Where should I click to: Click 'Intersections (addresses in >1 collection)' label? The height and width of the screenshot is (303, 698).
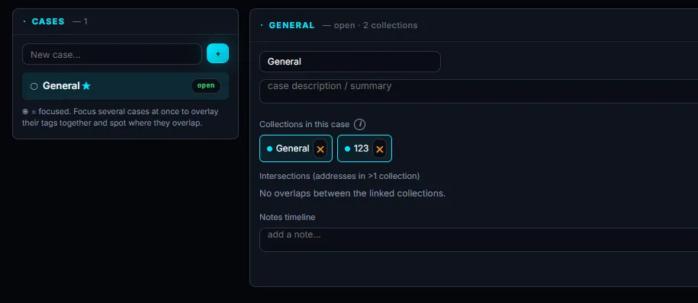tap(339, 176)
